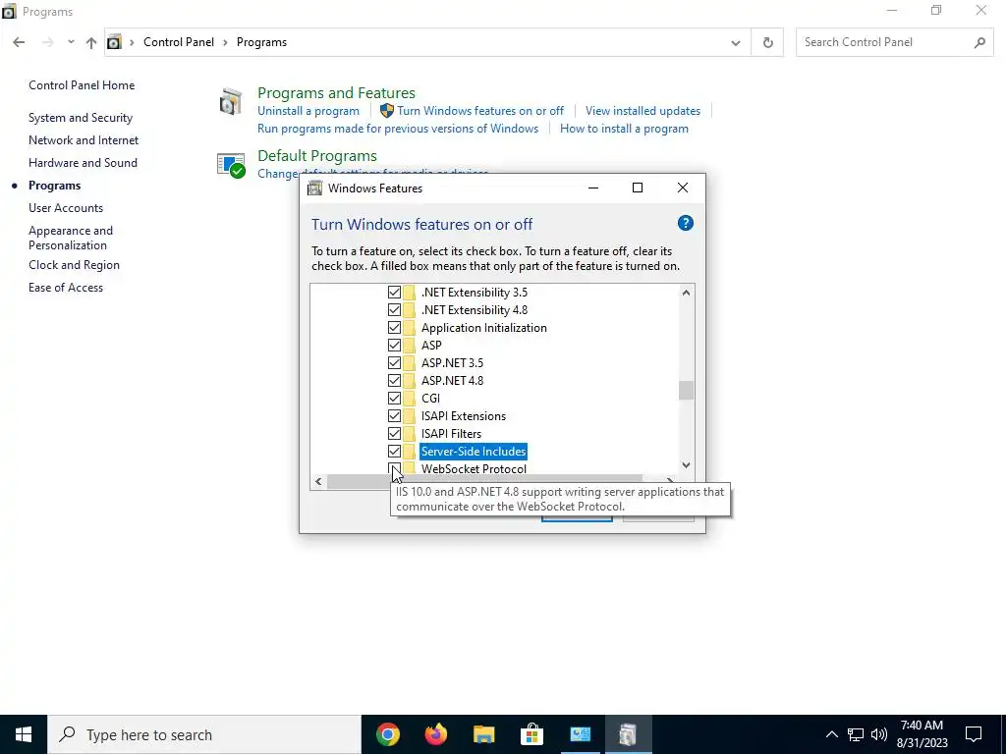Uncheck the ISAPI Filters checkbox
The height and width of the screenshot is (754, 1006).
(x=394, y=433)
